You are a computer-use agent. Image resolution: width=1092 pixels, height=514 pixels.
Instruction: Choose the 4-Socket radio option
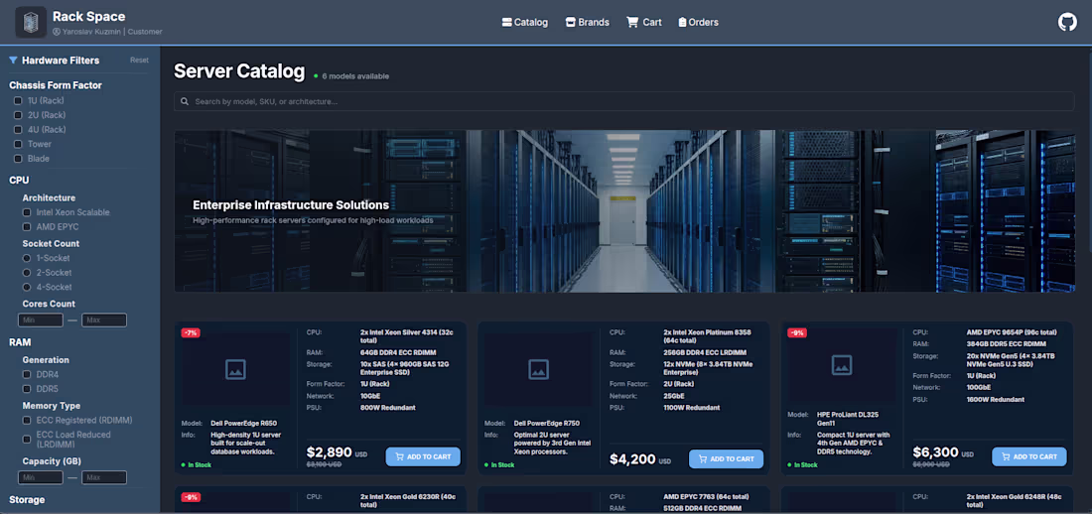[27, 287]
